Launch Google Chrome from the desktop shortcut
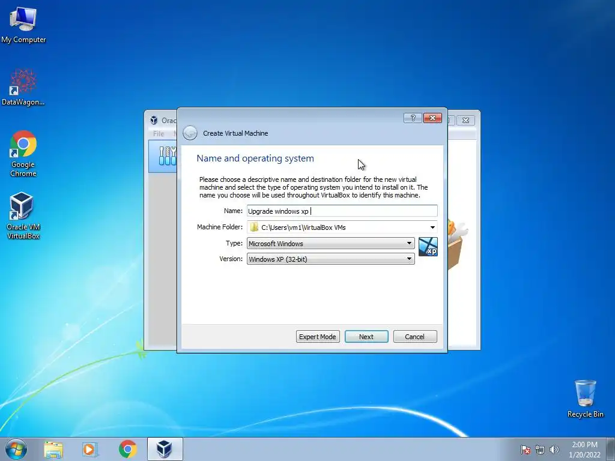This screenshot has height=461, width=615. pyautogui.click(x=23, y=154)
